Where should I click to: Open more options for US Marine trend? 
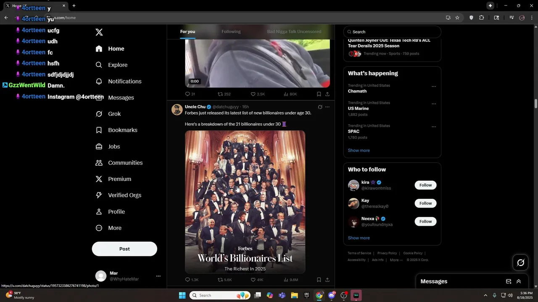tap(434, 104)
